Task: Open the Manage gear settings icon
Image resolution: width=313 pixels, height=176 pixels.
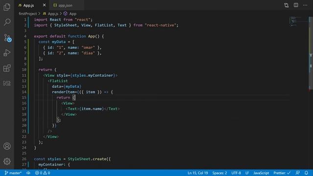Action: pyautogui.click(x=7, y=161)
